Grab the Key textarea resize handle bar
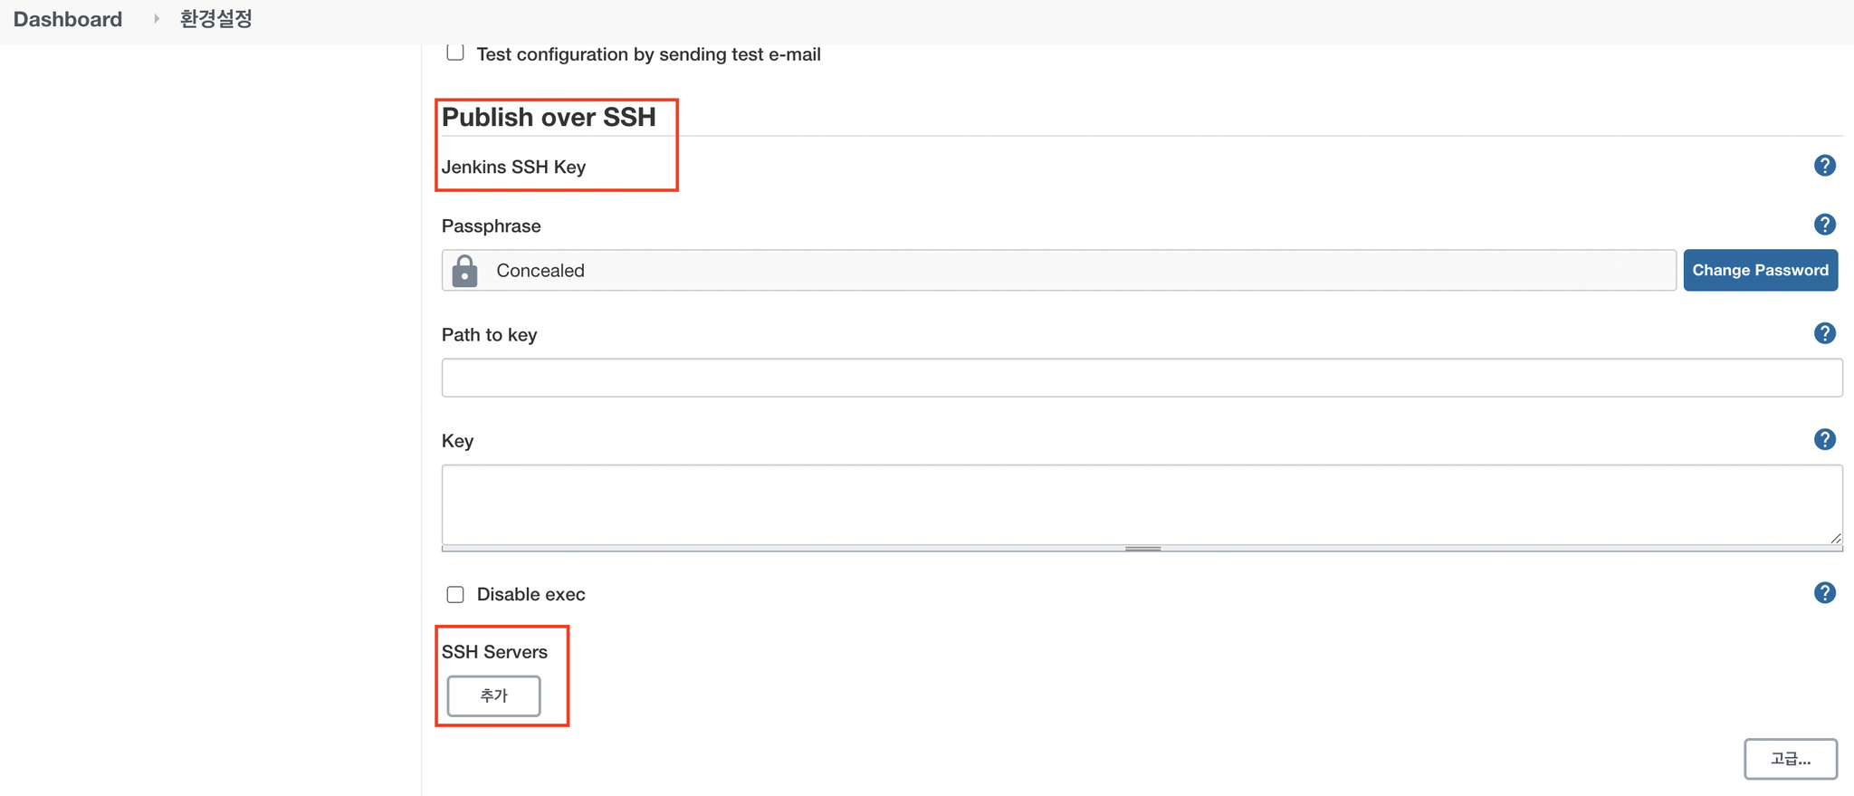Screen dimensions: 1854x796 coord(1142,548)
